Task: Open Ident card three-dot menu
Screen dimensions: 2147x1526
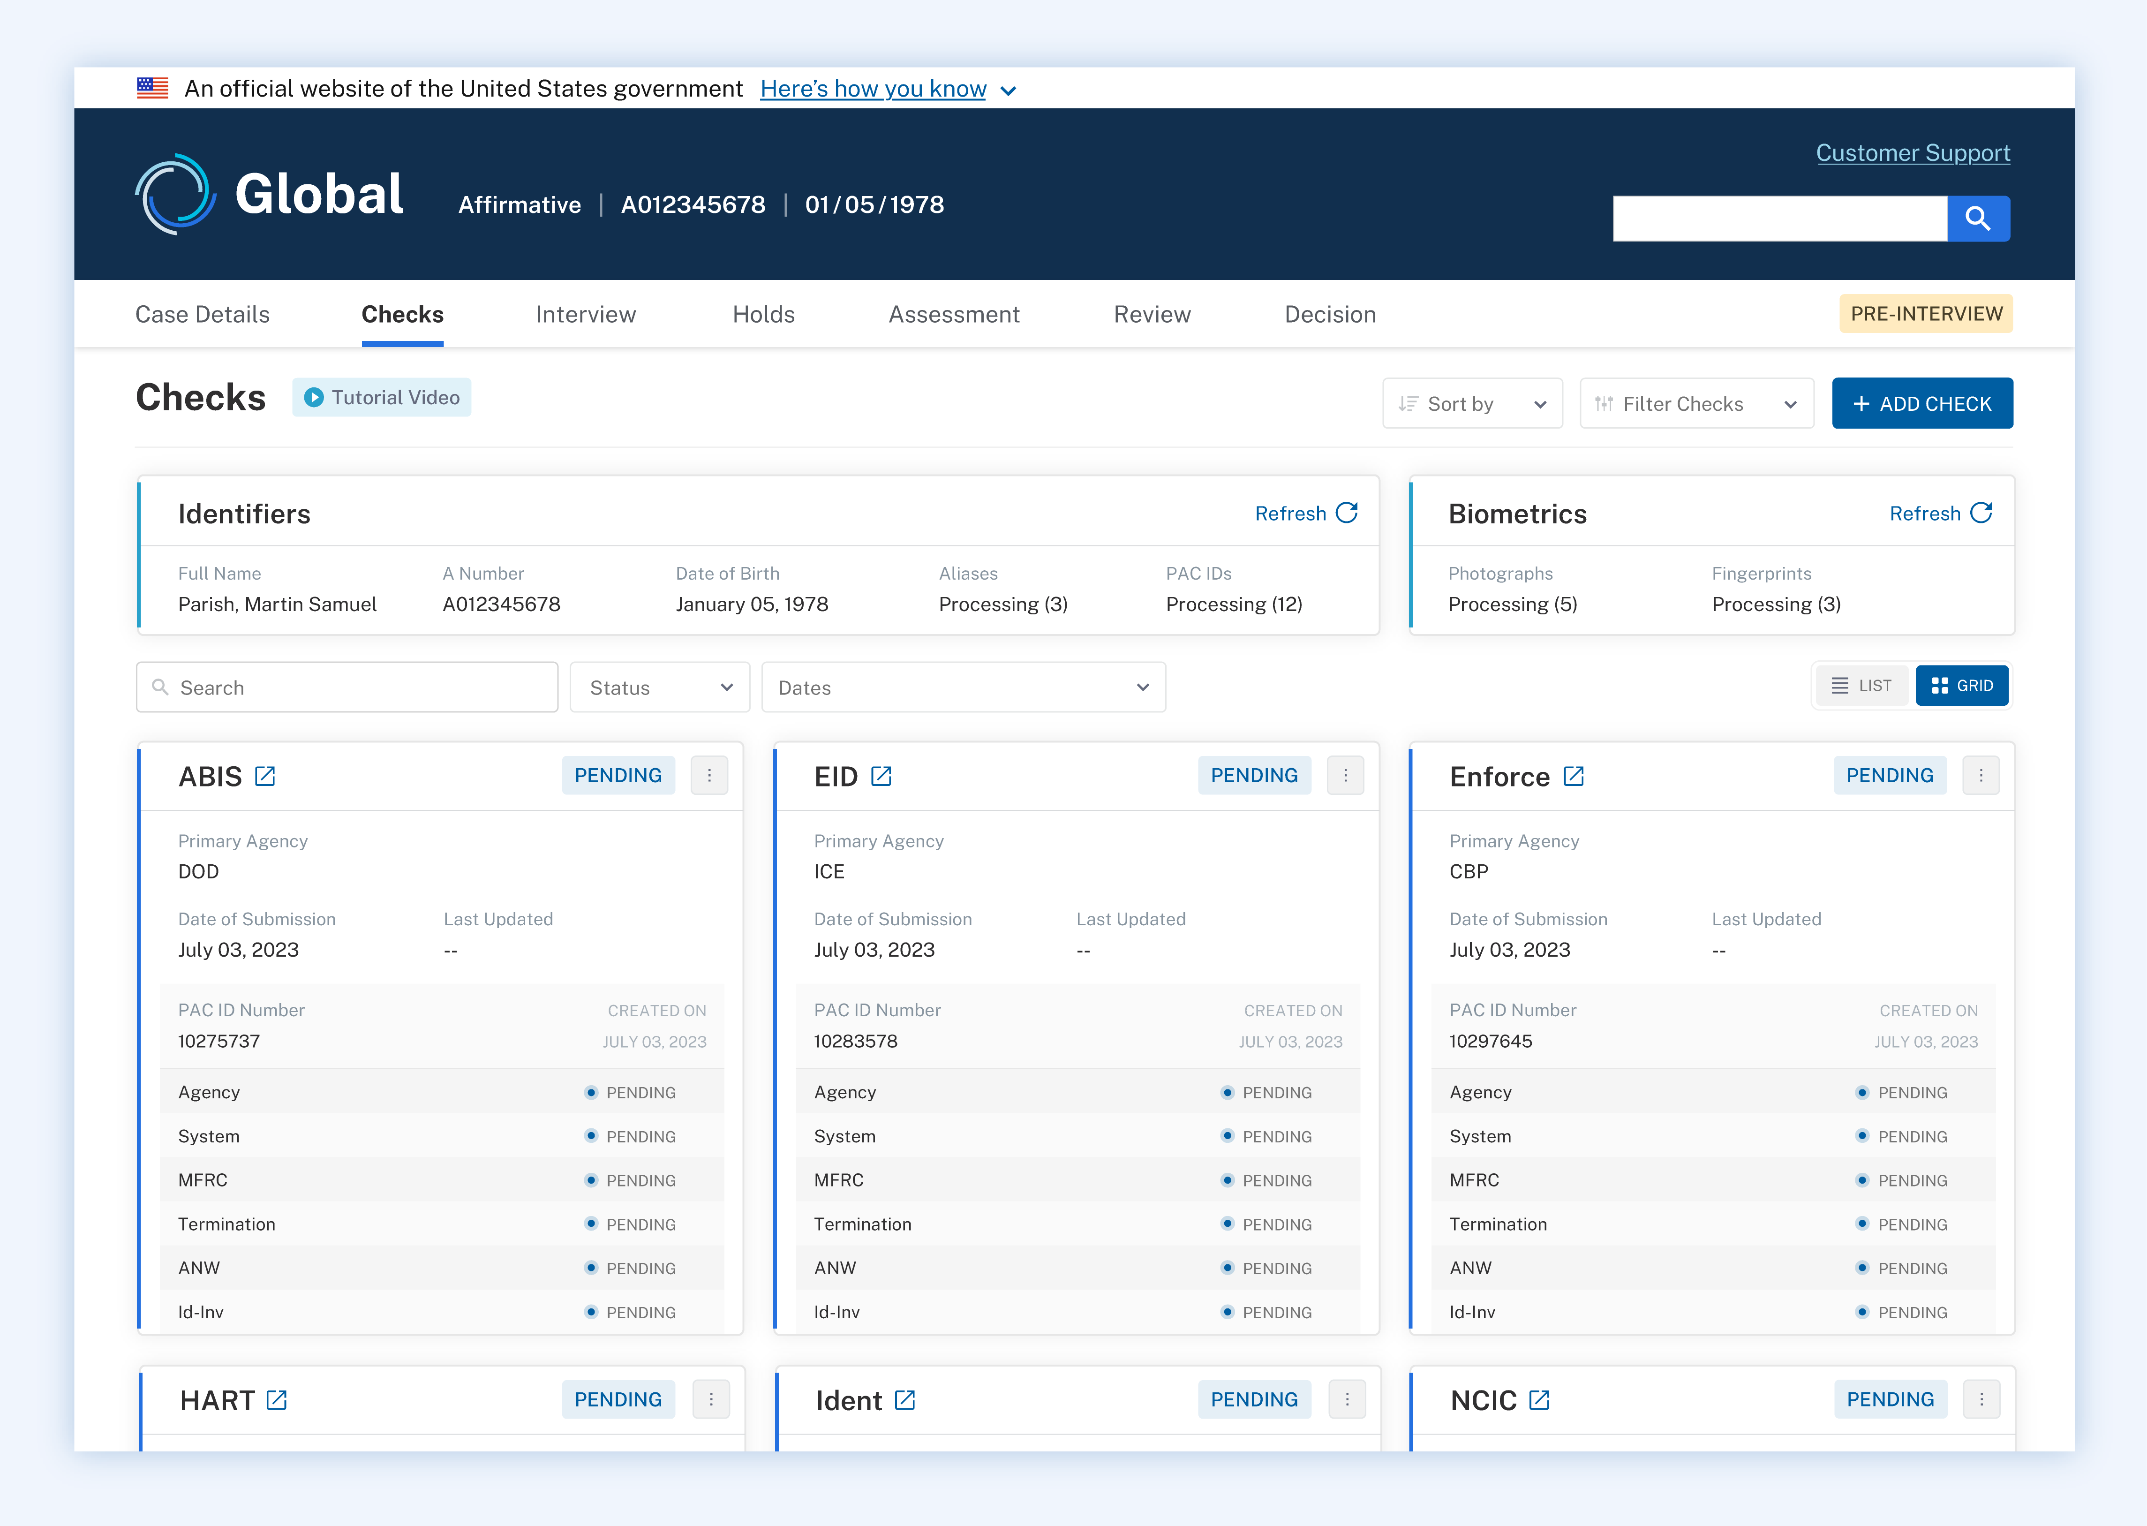Action: click(x=1348, y=1399)
